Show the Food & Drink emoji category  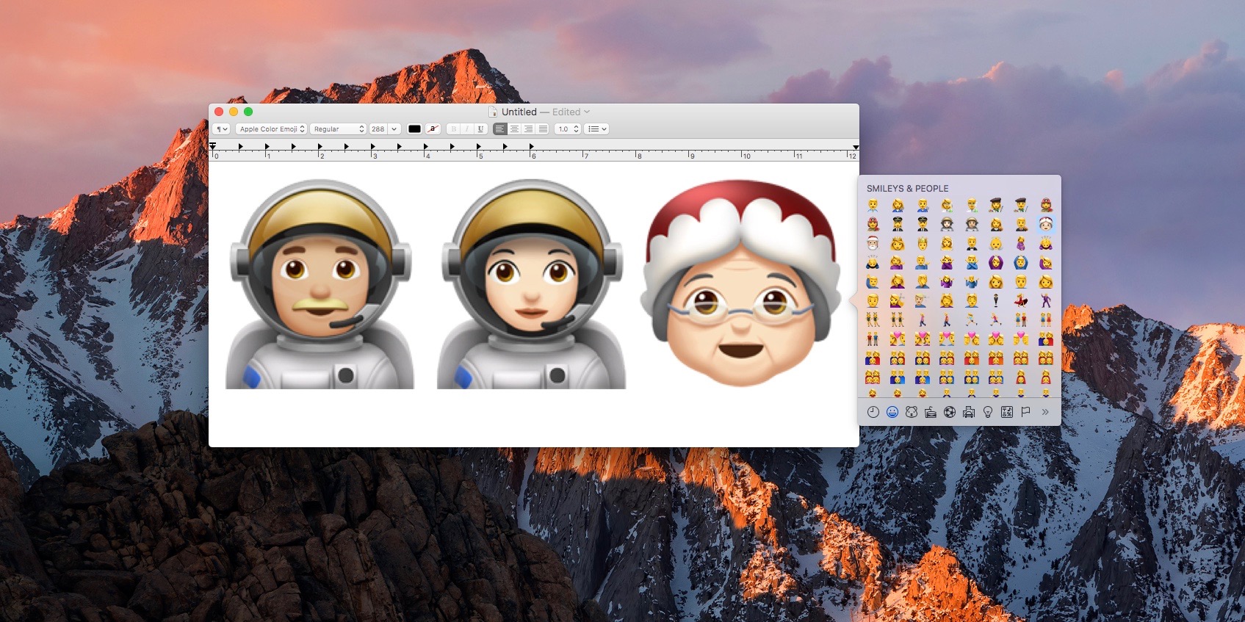click(931, 412)
